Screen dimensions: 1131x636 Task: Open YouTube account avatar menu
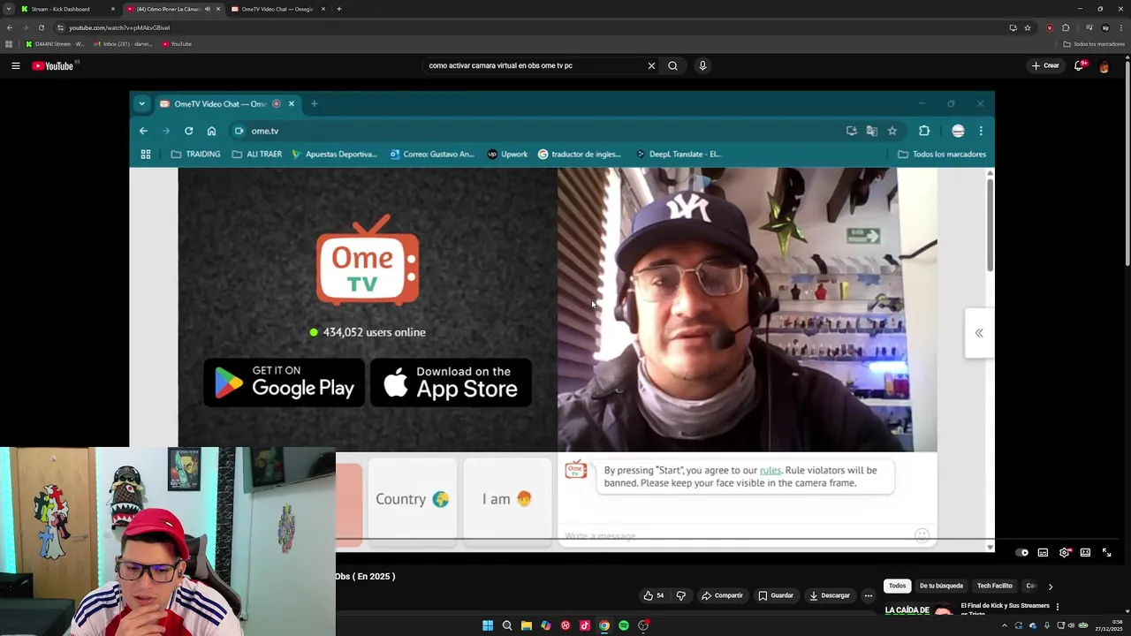click(1104, 65)
